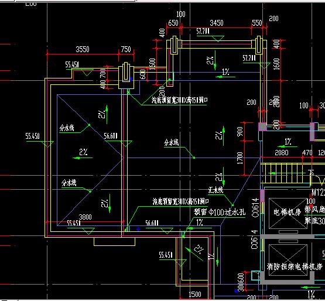Click the vertical 900 dimension text
The height and width of the screenshot is (301, 325).
[x=240, y=132]
